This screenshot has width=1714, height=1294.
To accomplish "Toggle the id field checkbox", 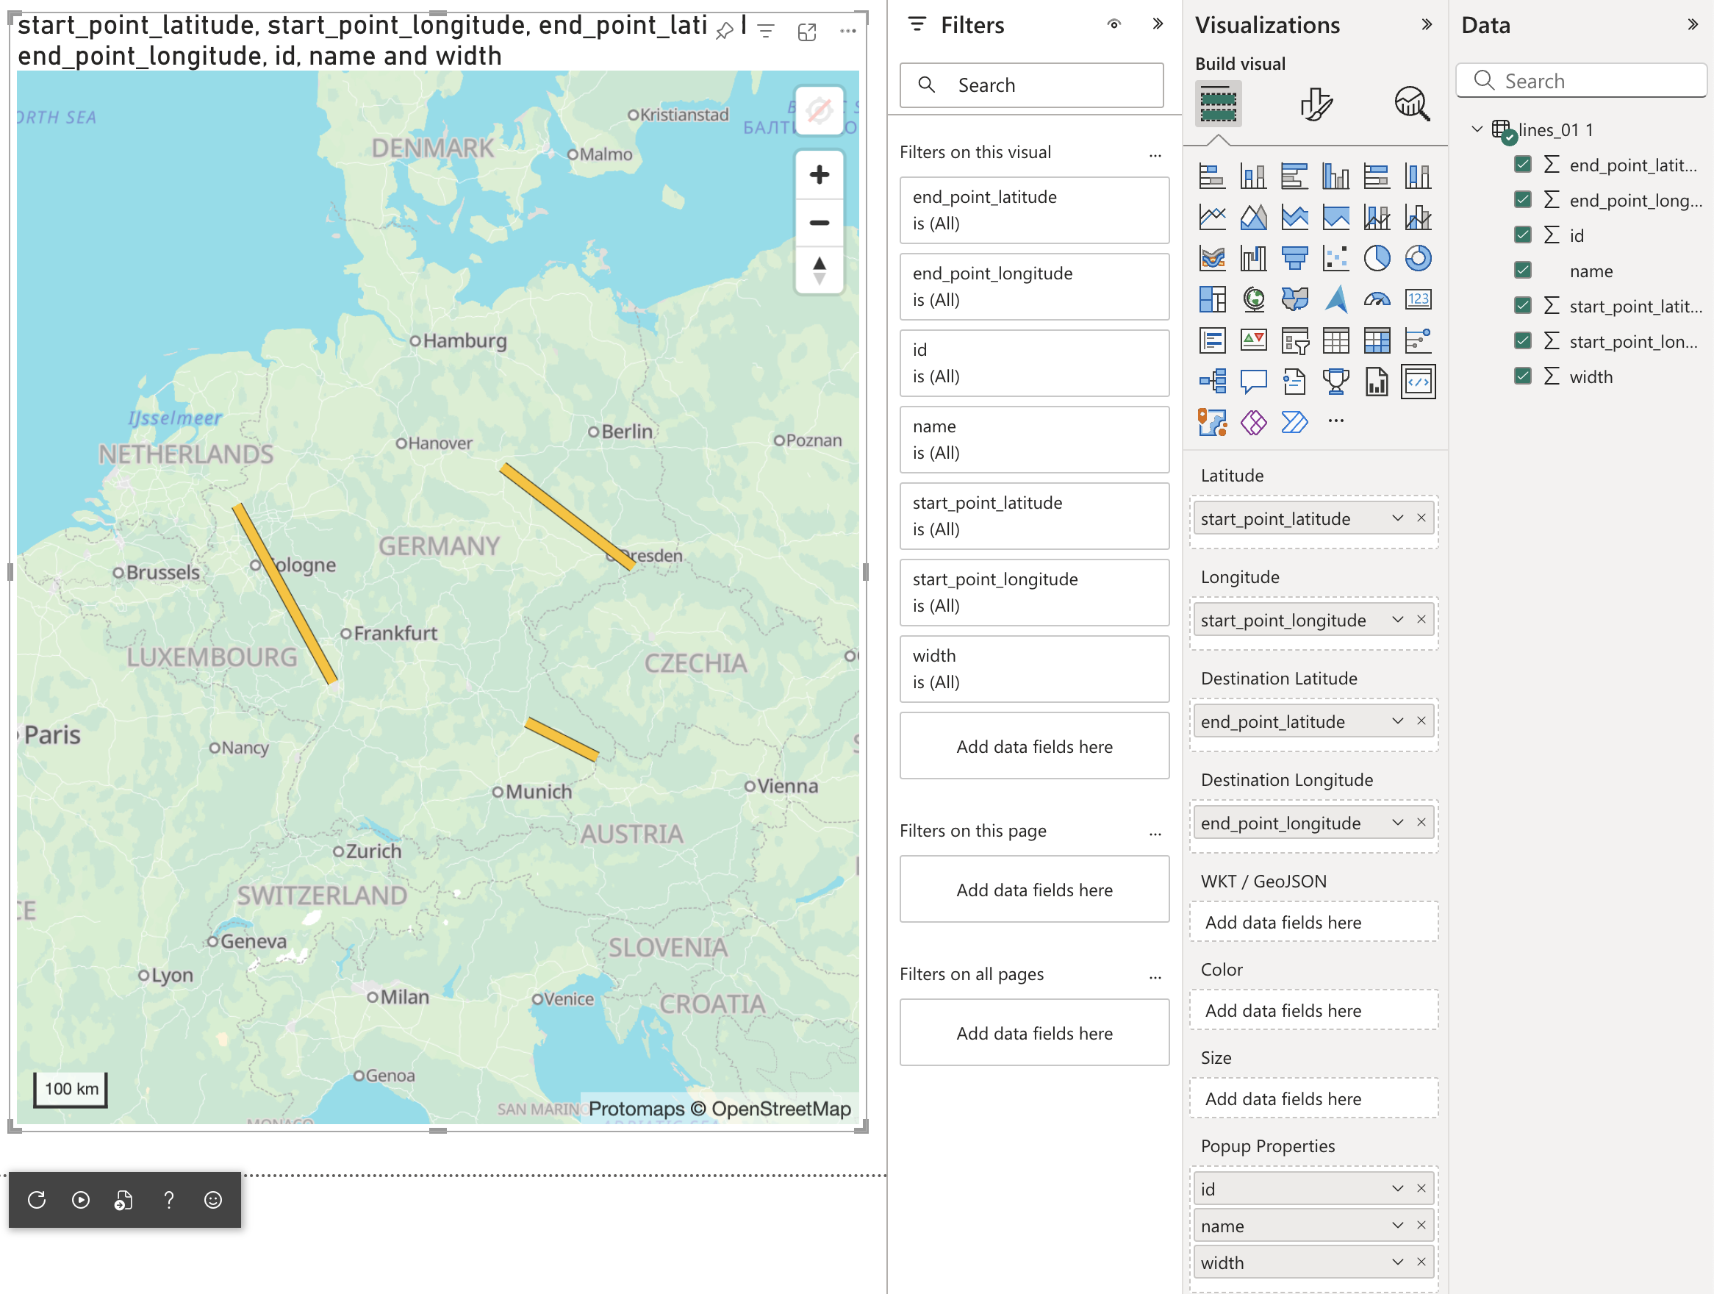I will [x=1522, y=235].
